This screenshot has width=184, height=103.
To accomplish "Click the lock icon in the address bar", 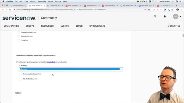I will [x=15, y=10].
